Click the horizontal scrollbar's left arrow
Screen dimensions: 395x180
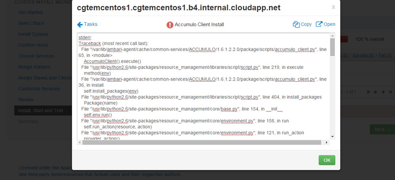(x=80, y=142)
